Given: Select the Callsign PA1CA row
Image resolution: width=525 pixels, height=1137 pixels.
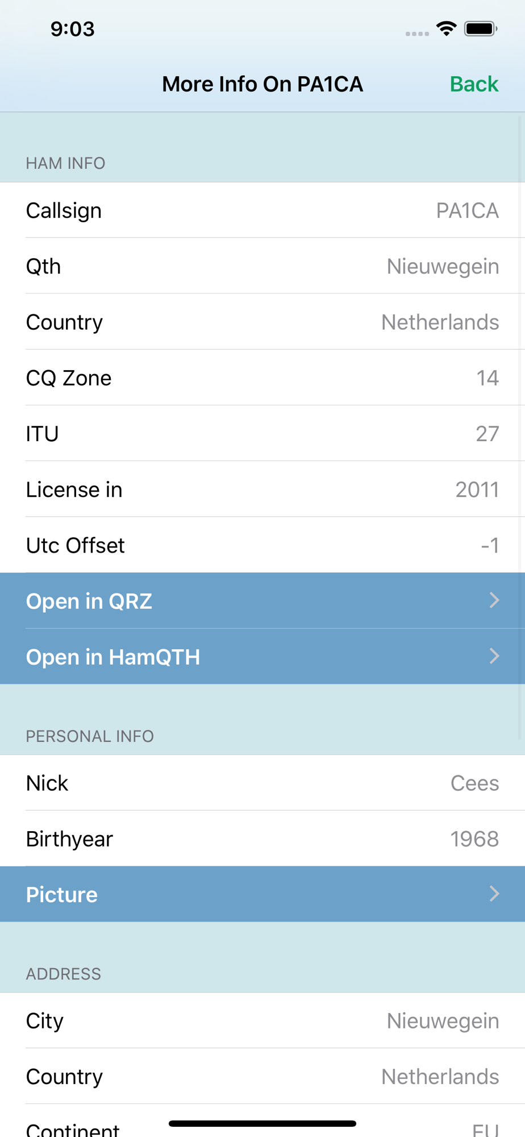Looking at the screenshot, I should [262, 210].
